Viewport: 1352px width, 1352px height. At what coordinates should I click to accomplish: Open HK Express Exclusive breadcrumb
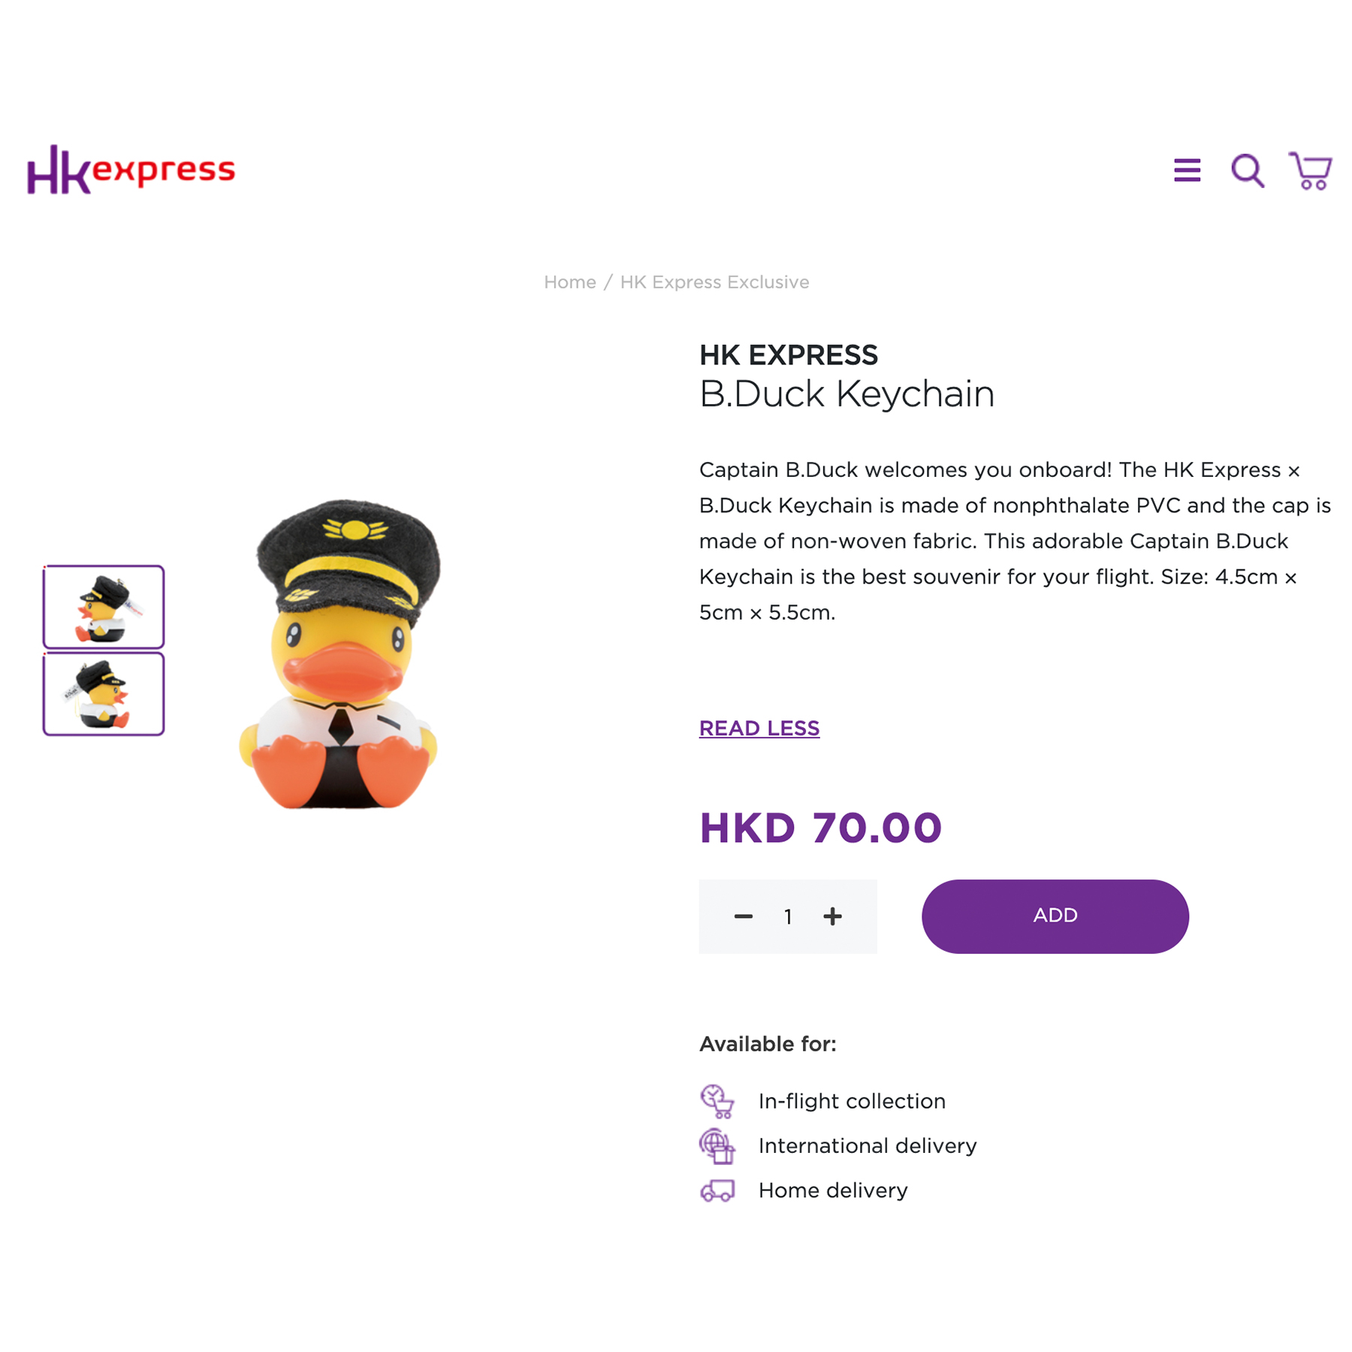coord(715,282)
